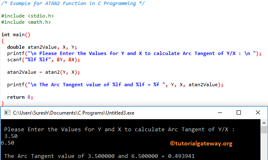The image size is (268, 160).
Task: Click the console input value 3.50
Action: pos(11,136)
